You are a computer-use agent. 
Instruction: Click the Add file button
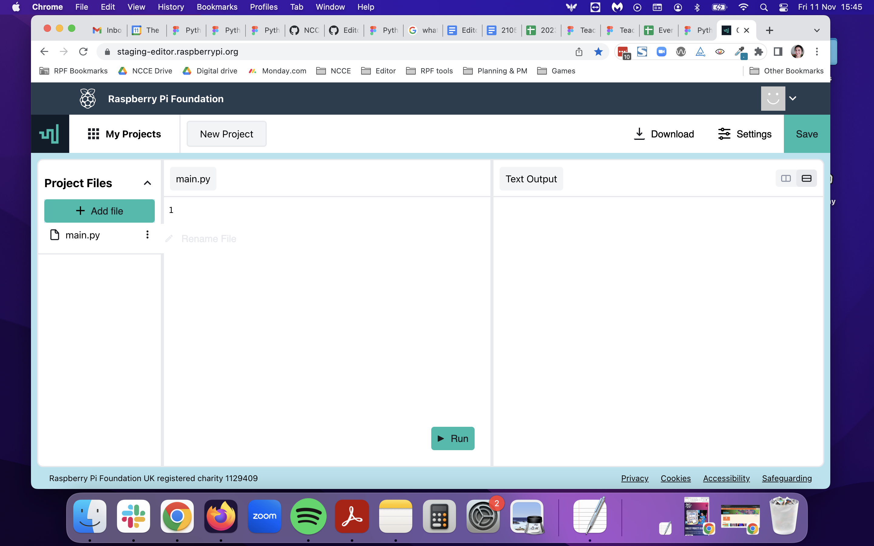point(99,211)
